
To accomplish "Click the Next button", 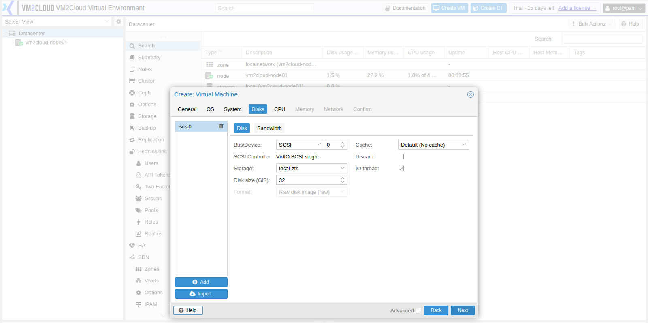I will click(463, 310).
